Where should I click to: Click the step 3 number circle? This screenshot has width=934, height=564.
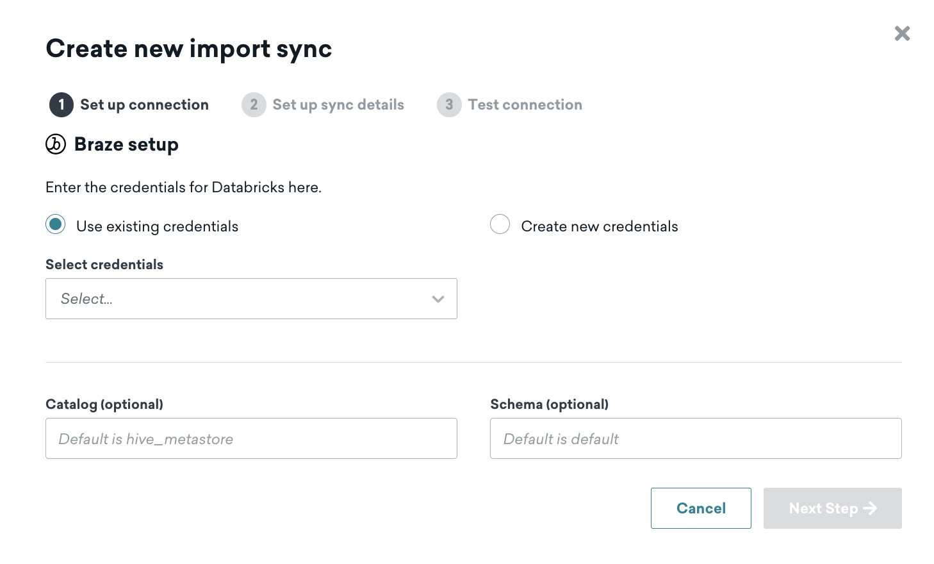pos(449,104)
